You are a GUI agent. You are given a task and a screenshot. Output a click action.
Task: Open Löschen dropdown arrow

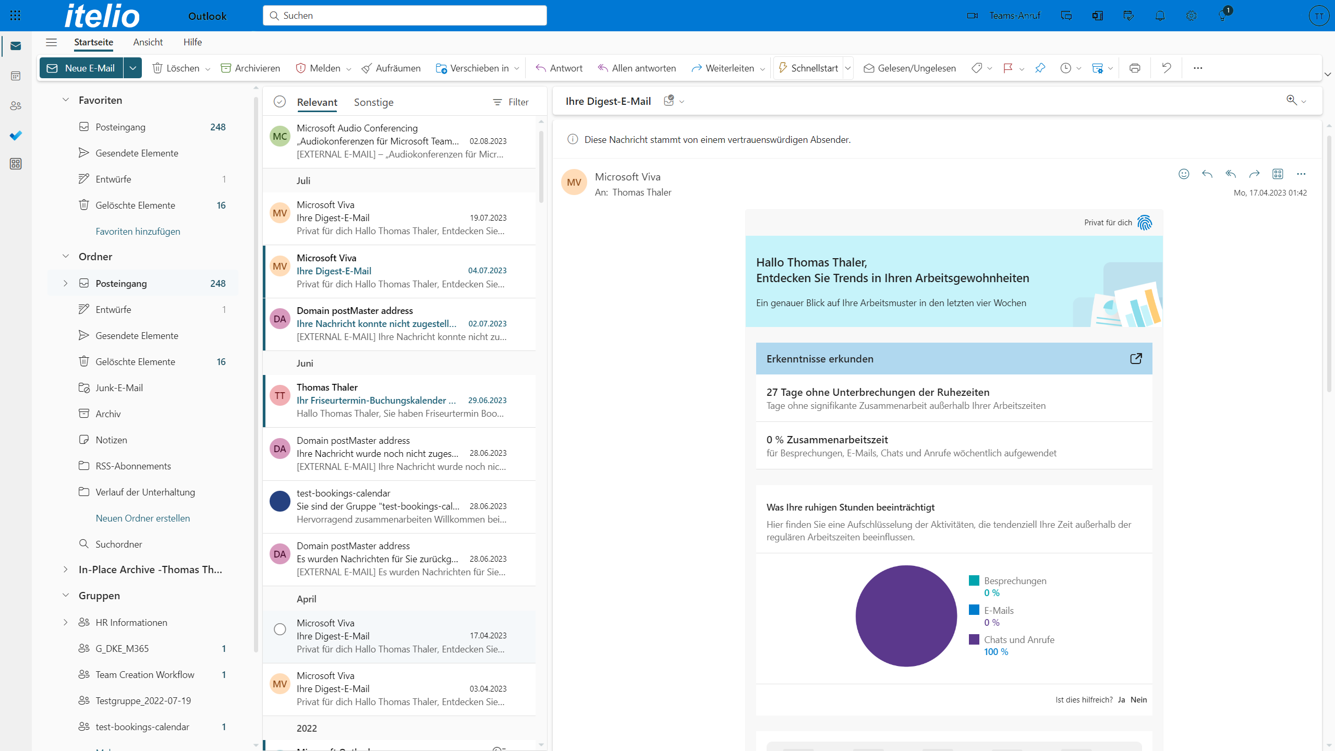(x=208, y=69)
